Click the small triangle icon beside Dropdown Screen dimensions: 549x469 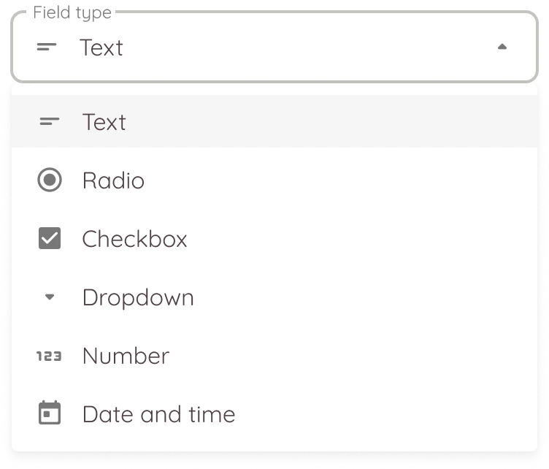click(x=50, y=297)
